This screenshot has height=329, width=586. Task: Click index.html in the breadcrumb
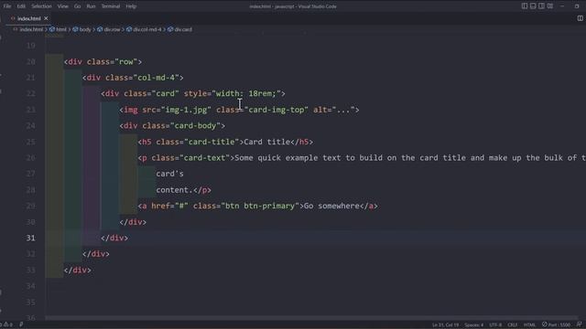click(x=31, y=29)
